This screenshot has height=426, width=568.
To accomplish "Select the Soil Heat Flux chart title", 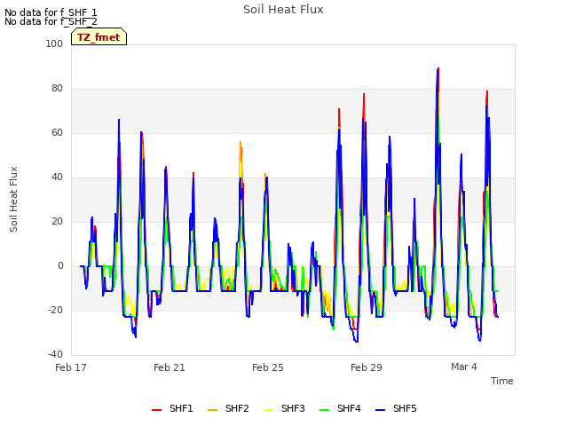I will pos(283,10).
